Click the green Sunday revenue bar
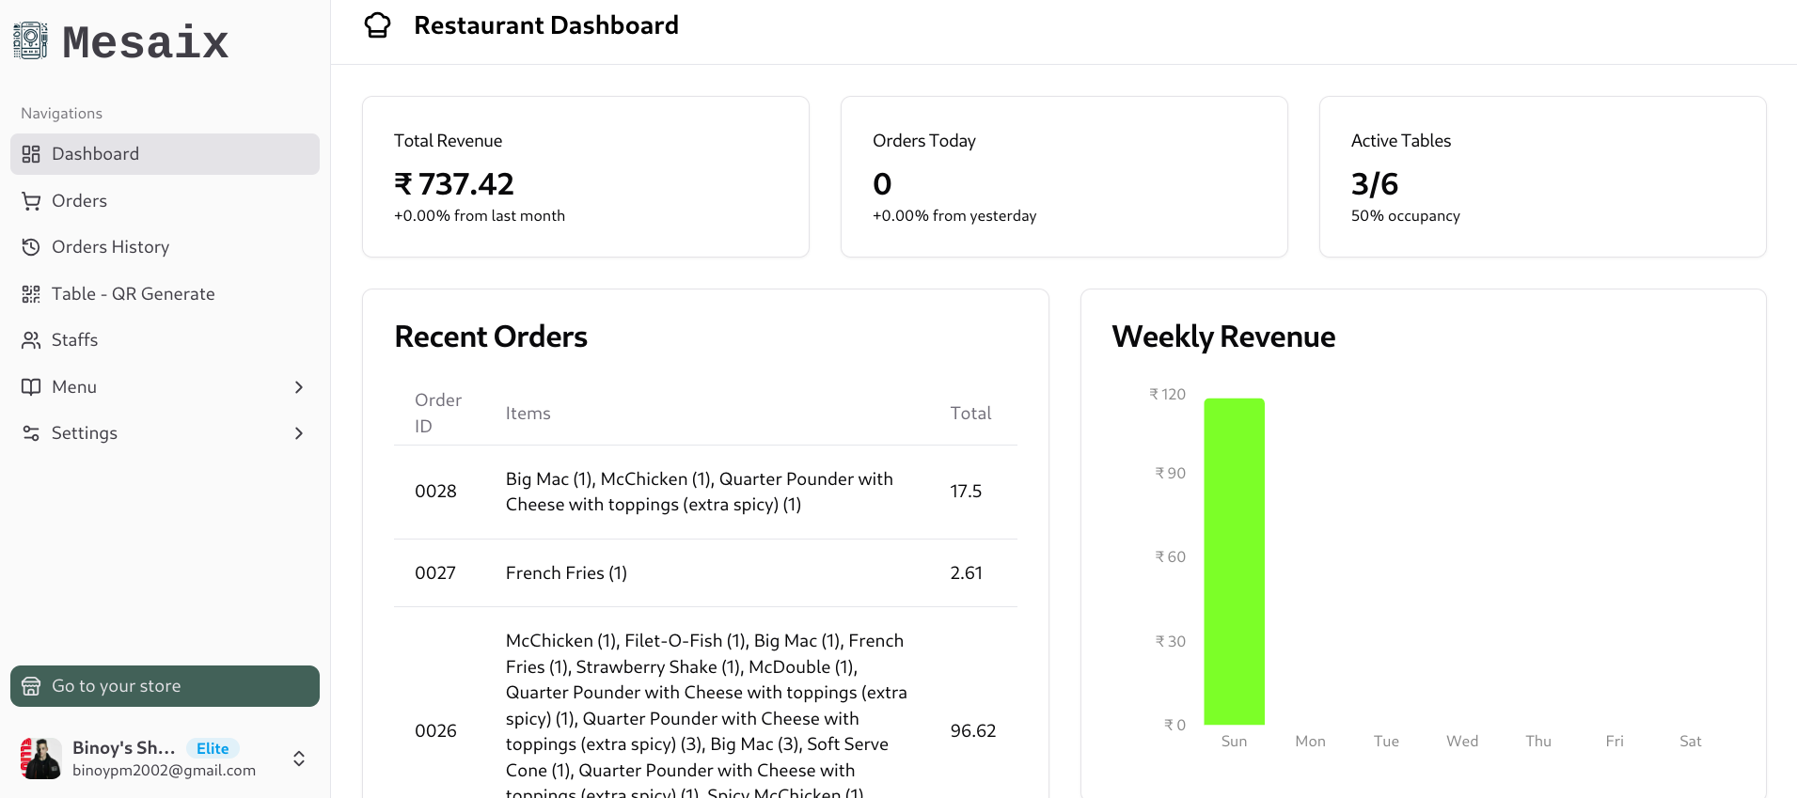Image resolution: width=1797 pixels, height=798 pixels. pyautogui.click(x=1235, y=561)
